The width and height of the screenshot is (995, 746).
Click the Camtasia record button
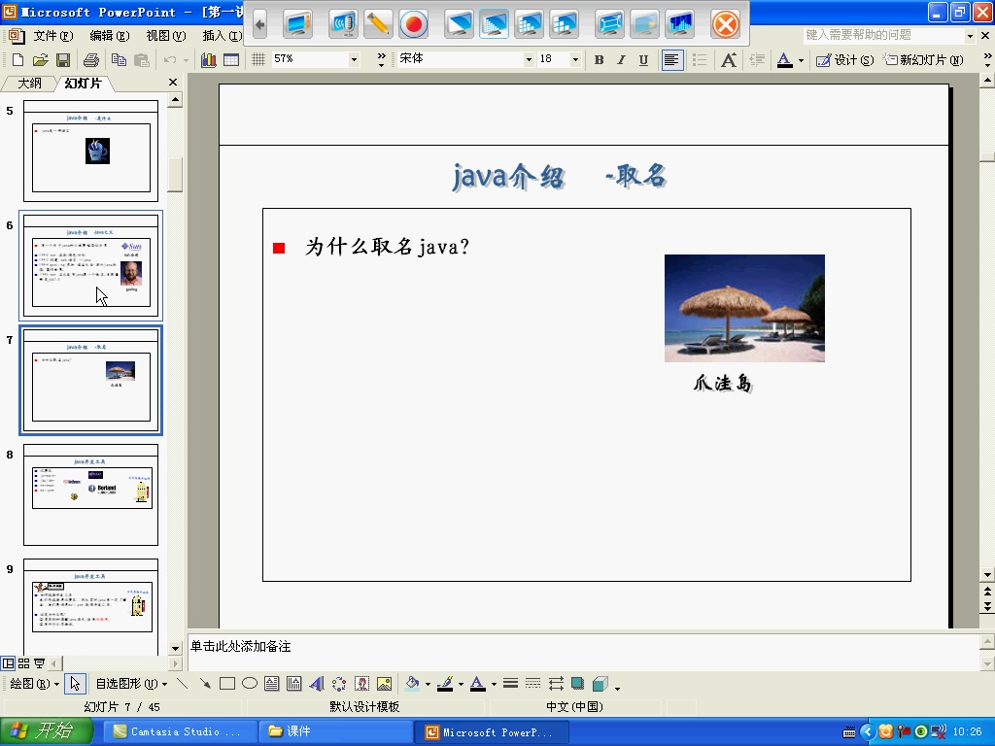click(414, 24)
